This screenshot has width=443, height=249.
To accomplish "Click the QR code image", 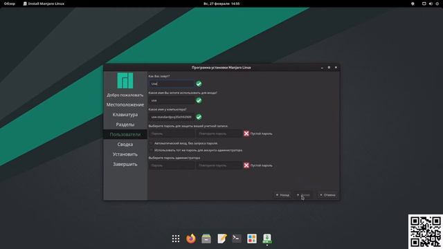I will pos(426,232).
